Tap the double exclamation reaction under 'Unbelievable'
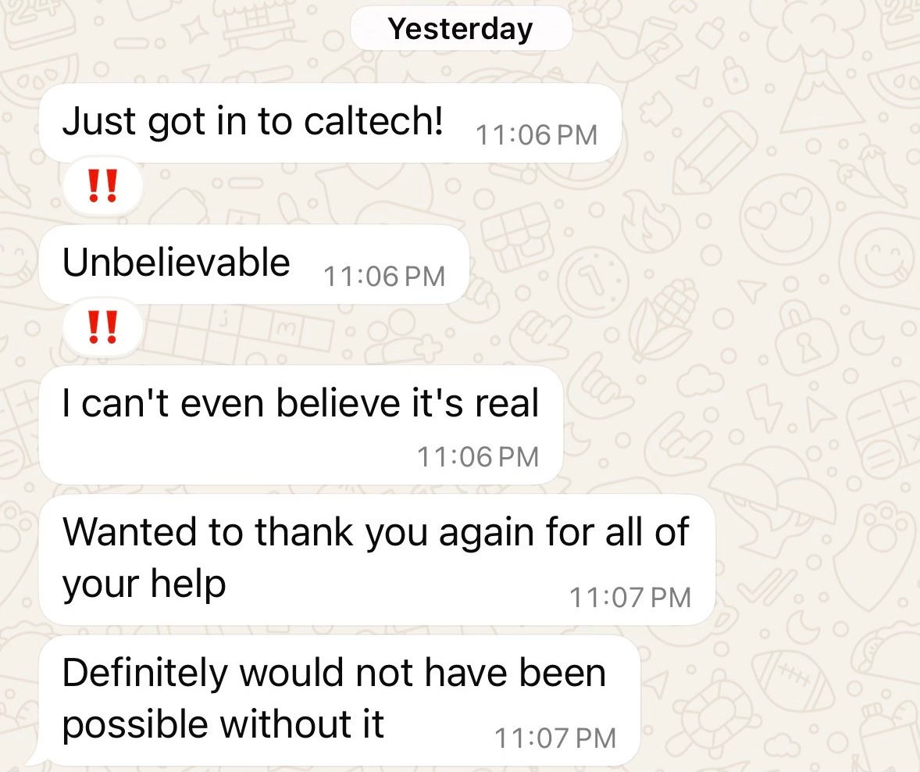Image resolution: width=920 pixels, height=772 pixels. 102,327
